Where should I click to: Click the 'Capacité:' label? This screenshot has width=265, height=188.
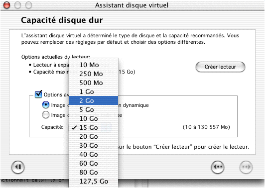pyautogui.click(x=52, y=127)
